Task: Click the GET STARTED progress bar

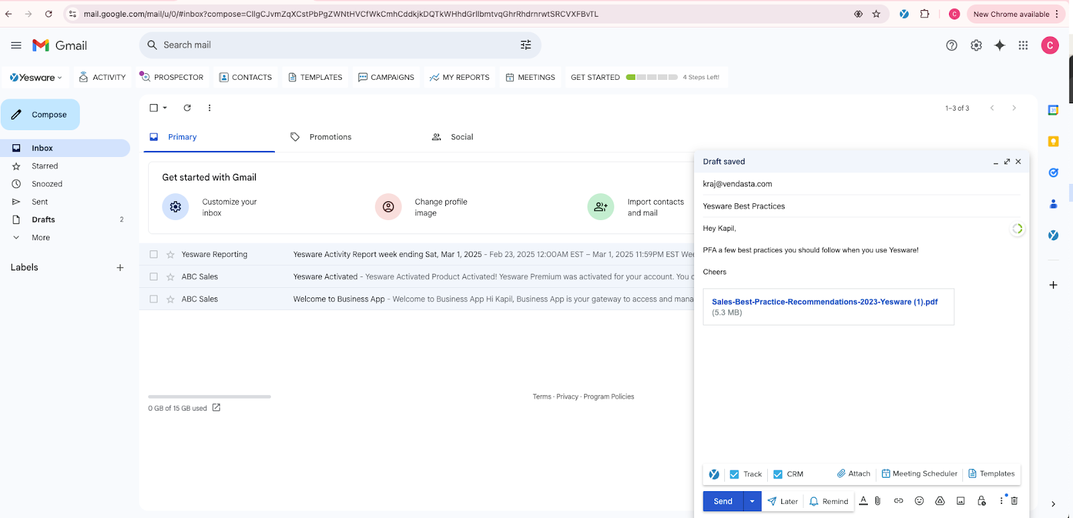Action: (x=652, y=77)
